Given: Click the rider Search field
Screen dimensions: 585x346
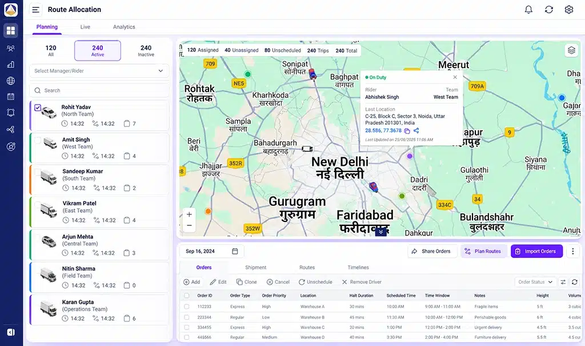Looking at the screenshot, I should [x=99, y=90].
